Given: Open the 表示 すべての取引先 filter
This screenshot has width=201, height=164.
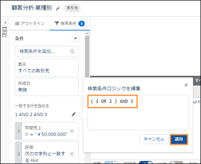Looking at the screenshot, I should pyautogui.click(x=47, y=67).
